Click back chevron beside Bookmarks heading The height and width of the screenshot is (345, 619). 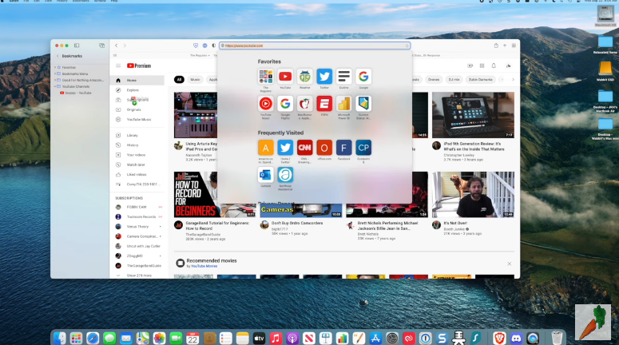tap(58, 56)
